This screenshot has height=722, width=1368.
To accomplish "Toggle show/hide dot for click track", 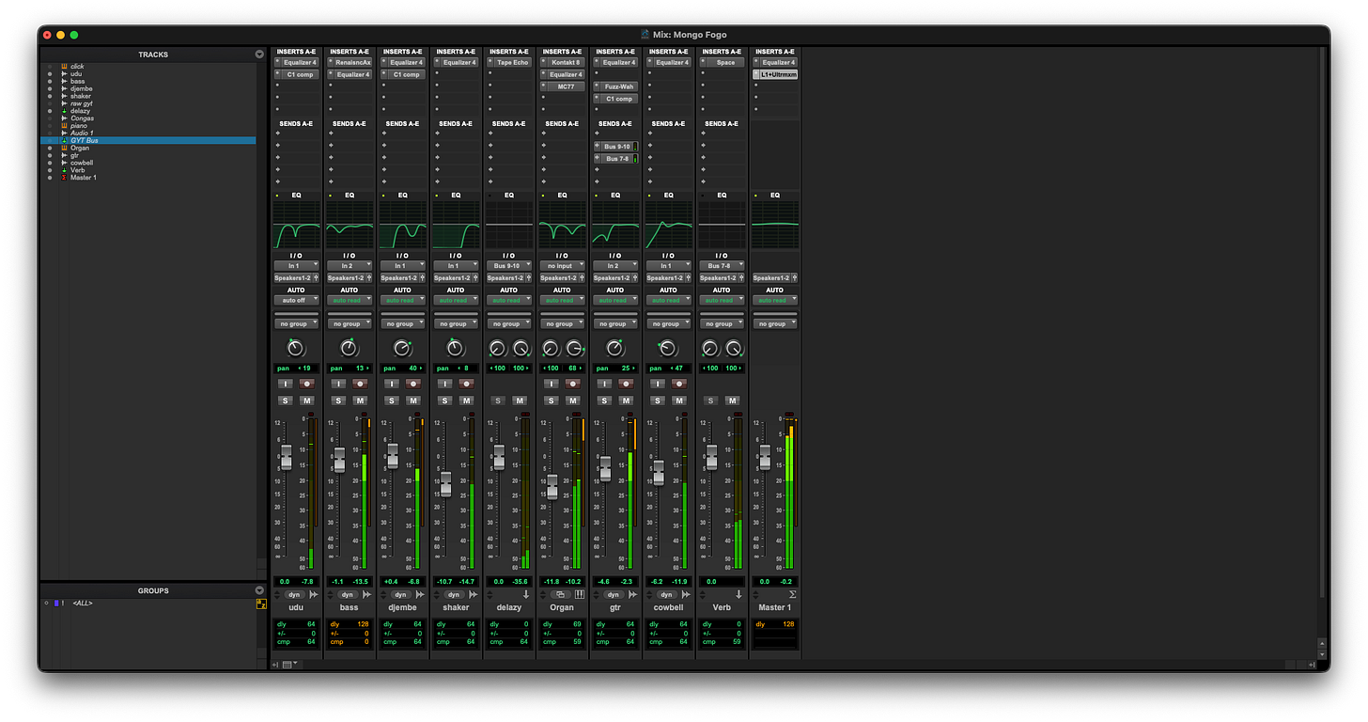I will pyautogui.click(x=49, y=67).
